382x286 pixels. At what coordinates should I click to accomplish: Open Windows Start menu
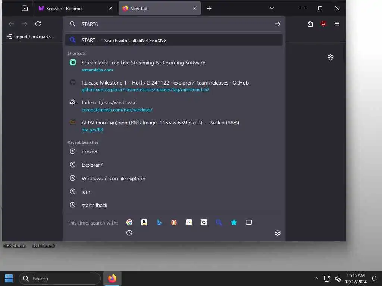pos(9,279)
